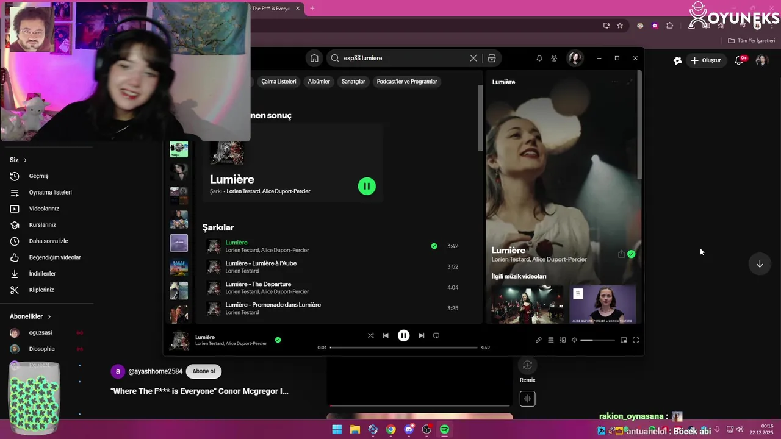Click the Spotify search field with exp33 lumiere
The height and width of the screenshot is (439, 781).
click(x=403, y=58)
